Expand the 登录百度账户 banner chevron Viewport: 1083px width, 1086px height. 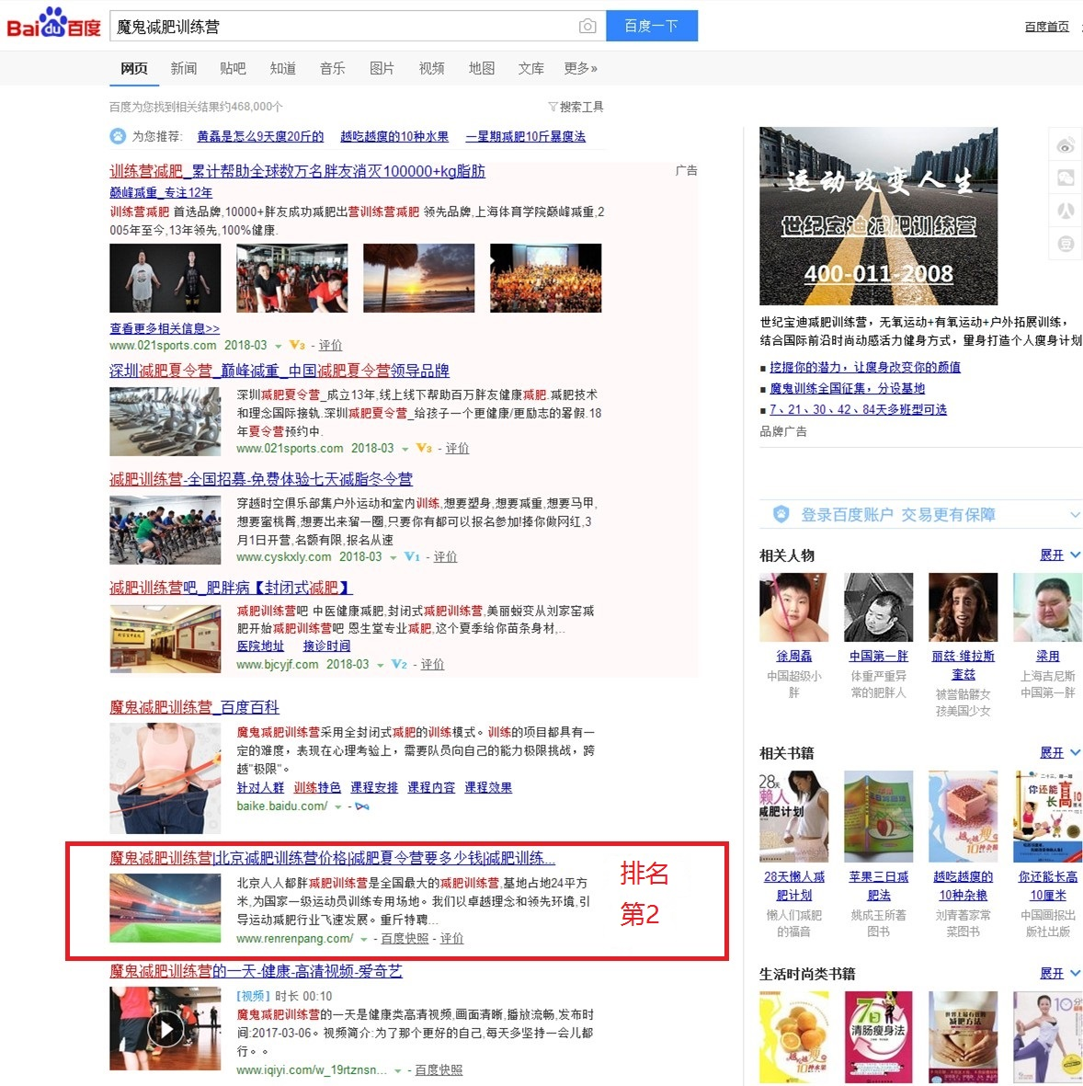click(x=1076, y=514)
